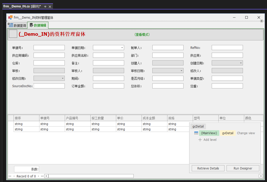The height and width of the screenshot is (182, 267).
Task: Click Add level in gcDetail panel
Action: point(210,140)
